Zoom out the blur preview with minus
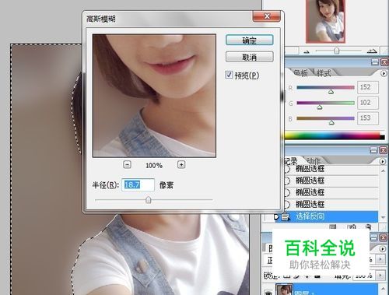The height and width of the screenshot is (295, 389). tap(127, 164)
